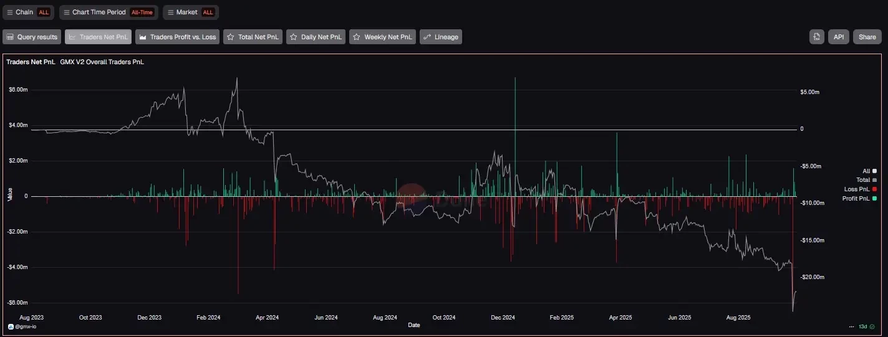Click the CSV export icon
Screen dimensions: 888x337
click(x=816, y=37)
